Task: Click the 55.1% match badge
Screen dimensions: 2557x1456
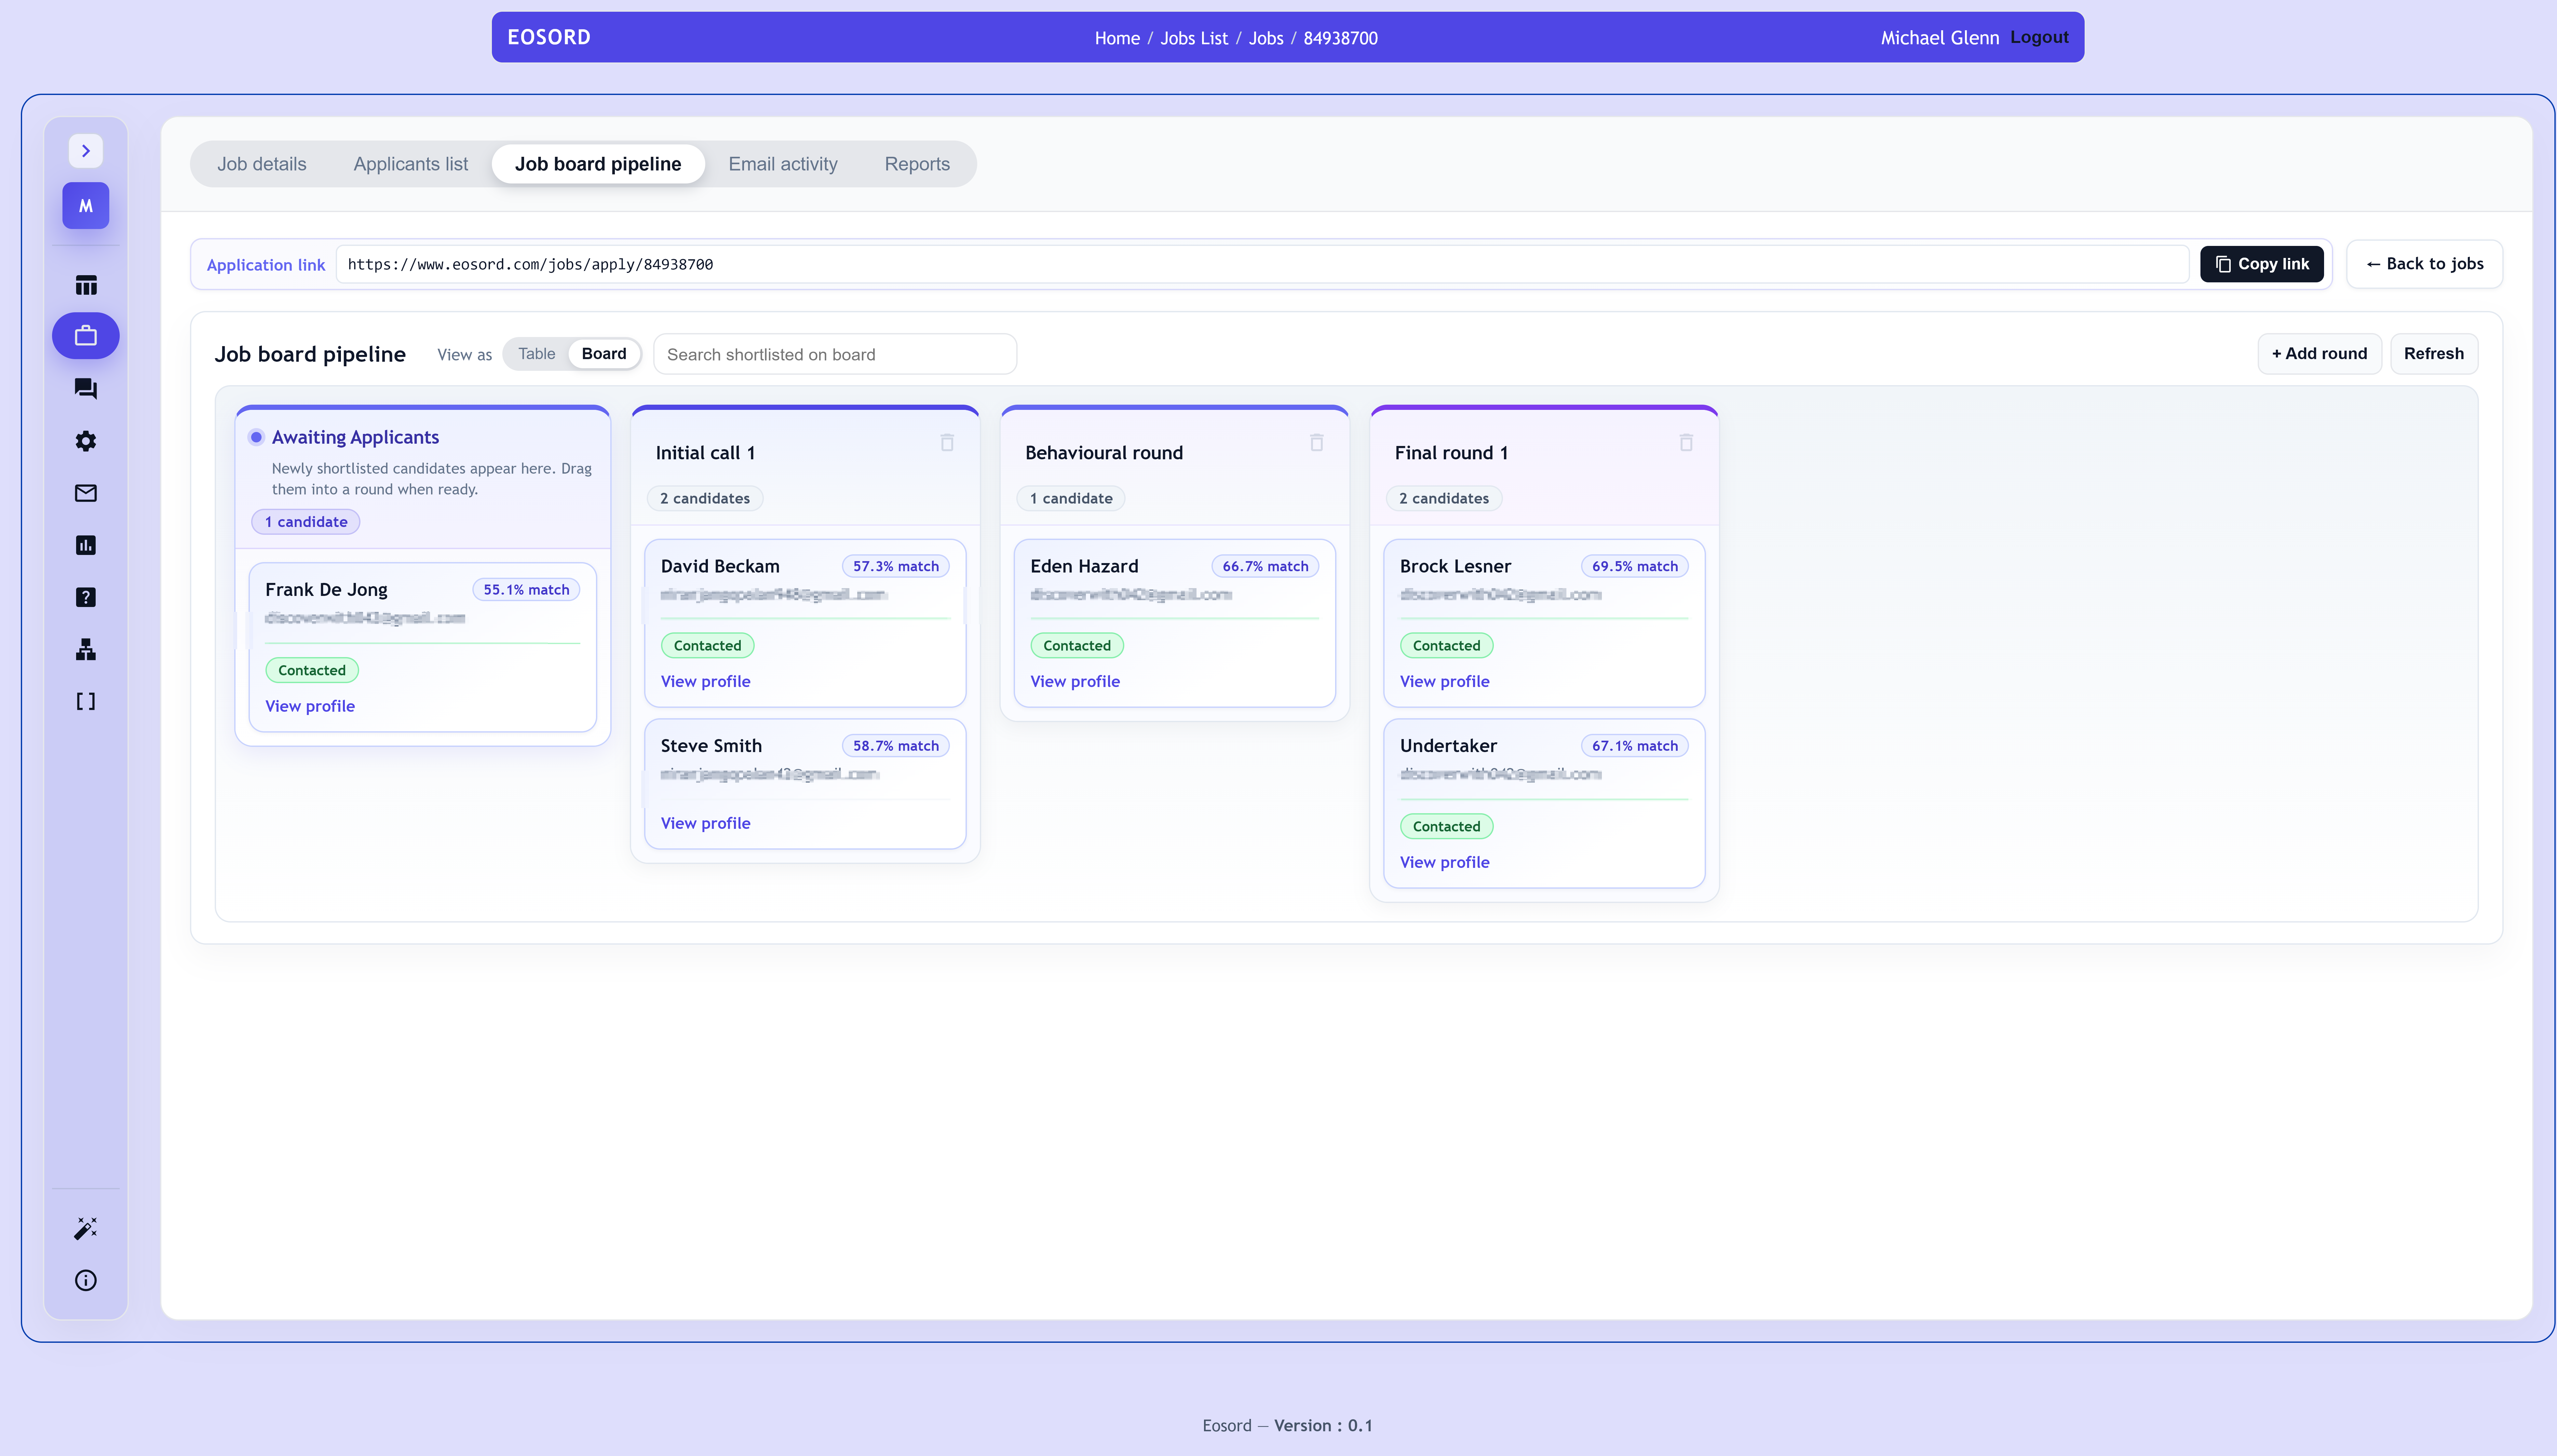Action: [x=526, y=590]
